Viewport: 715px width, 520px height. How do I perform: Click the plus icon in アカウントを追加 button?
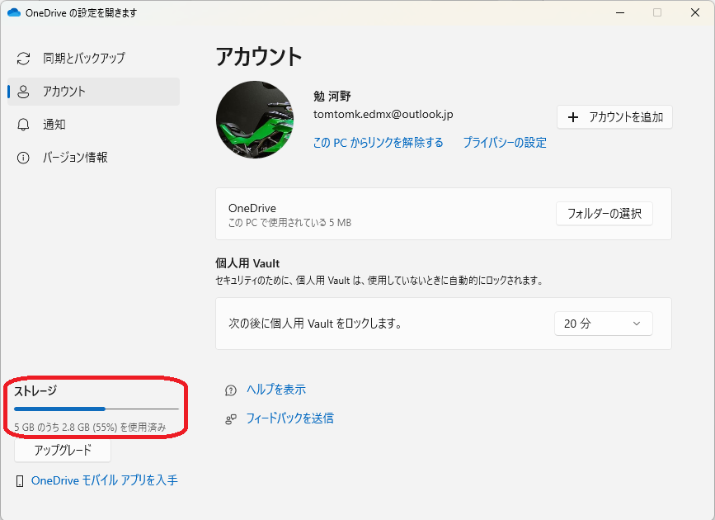pos(573,117)
